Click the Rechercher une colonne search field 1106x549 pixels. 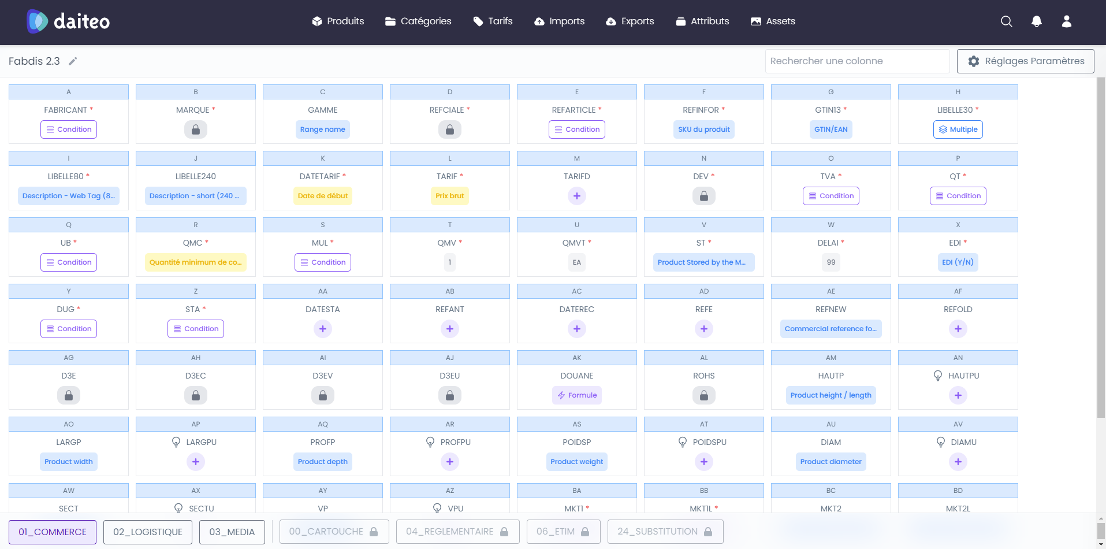(x=857, y=61)
